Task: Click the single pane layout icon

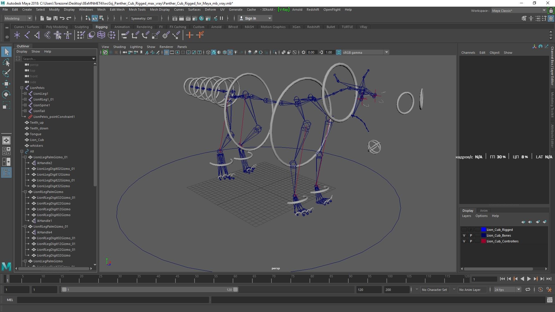Action: point(6,140)
